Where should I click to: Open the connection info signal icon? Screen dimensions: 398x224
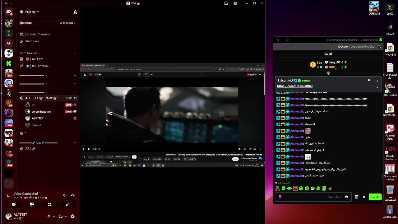(x=8, y=196)
